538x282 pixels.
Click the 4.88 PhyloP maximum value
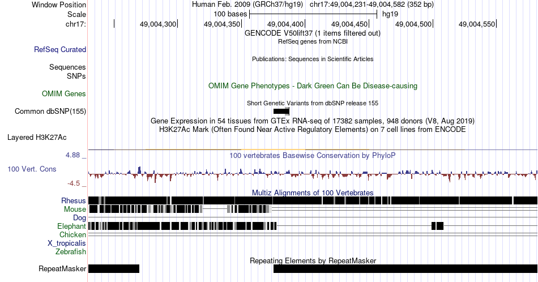click(72, 155)
